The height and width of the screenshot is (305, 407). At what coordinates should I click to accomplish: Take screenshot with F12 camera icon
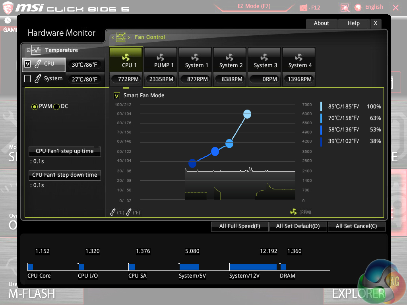pos(303,8)
